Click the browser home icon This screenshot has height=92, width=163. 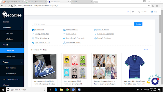(12, 6)
